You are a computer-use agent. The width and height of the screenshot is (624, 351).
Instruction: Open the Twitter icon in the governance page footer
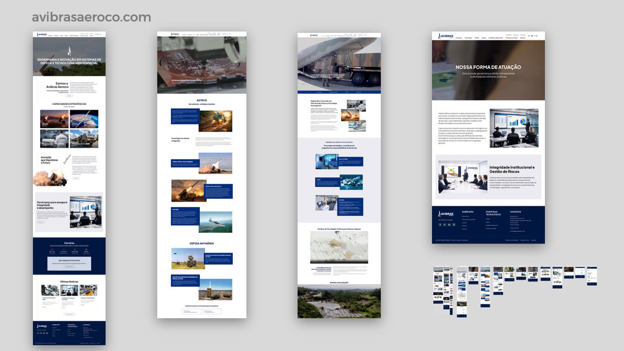coord(445,225)
